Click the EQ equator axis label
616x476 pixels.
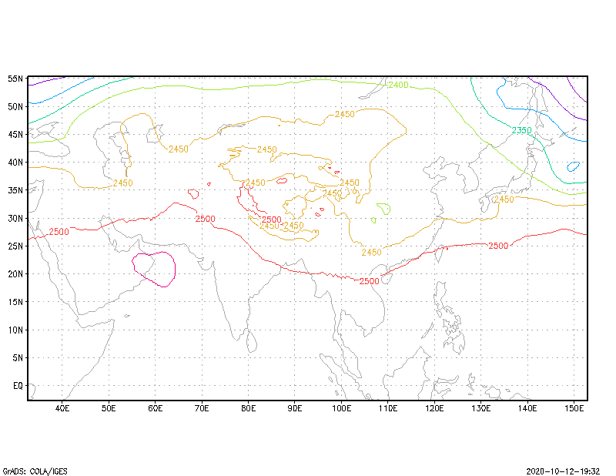[18, 386]
